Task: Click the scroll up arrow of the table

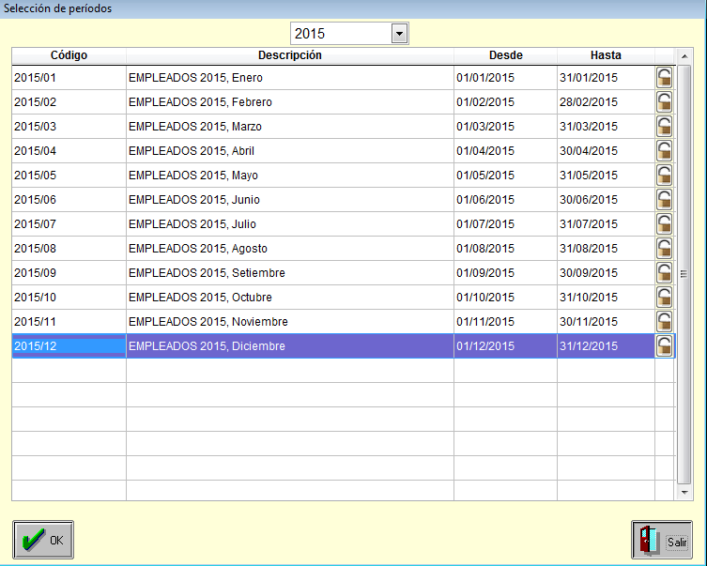Action: click(684, 72)
